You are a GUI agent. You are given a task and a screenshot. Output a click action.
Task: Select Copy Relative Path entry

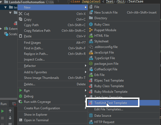point(37,31)
